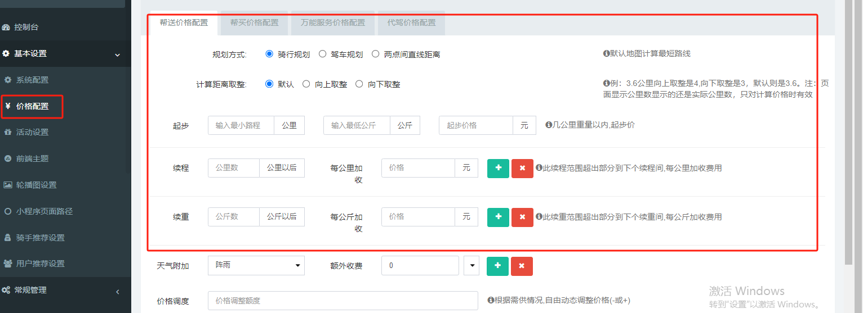Expand the 常规管理 menu chevron
The width and height of the screenshot is (863, 313).
tap(118, 292)
